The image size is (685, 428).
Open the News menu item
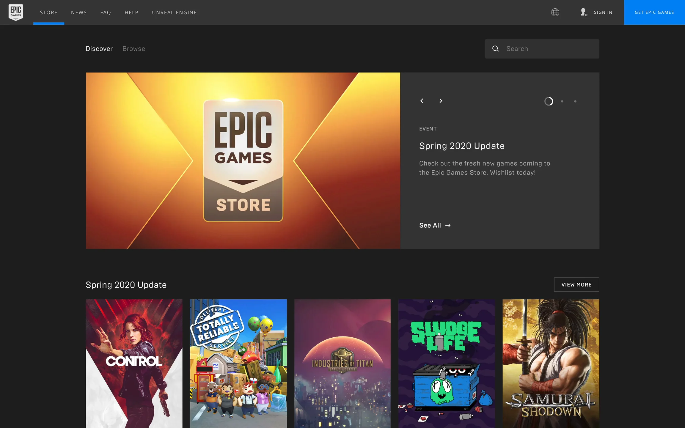pyautogui.click(x=79, y=12)
